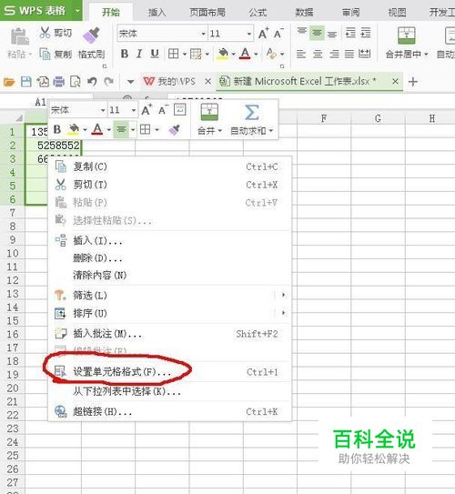This screenshot has width=455, height=494.
Task: Click the Open folder icon in quick toolbar
Action: click(9, 82)
